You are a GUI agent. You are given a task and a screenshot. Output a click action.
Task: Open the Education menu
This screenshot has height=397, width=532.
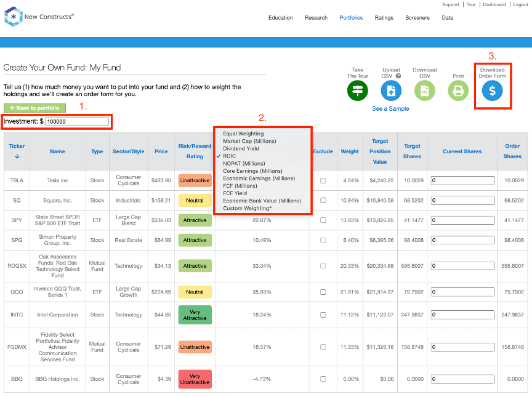280,18
